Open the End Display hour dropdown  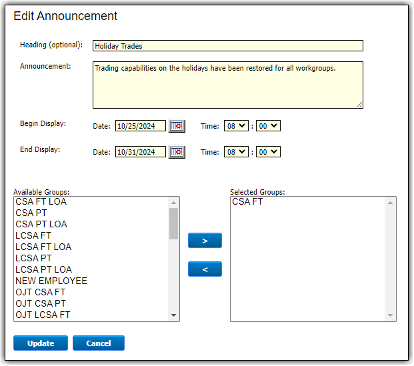coord(236,152)
